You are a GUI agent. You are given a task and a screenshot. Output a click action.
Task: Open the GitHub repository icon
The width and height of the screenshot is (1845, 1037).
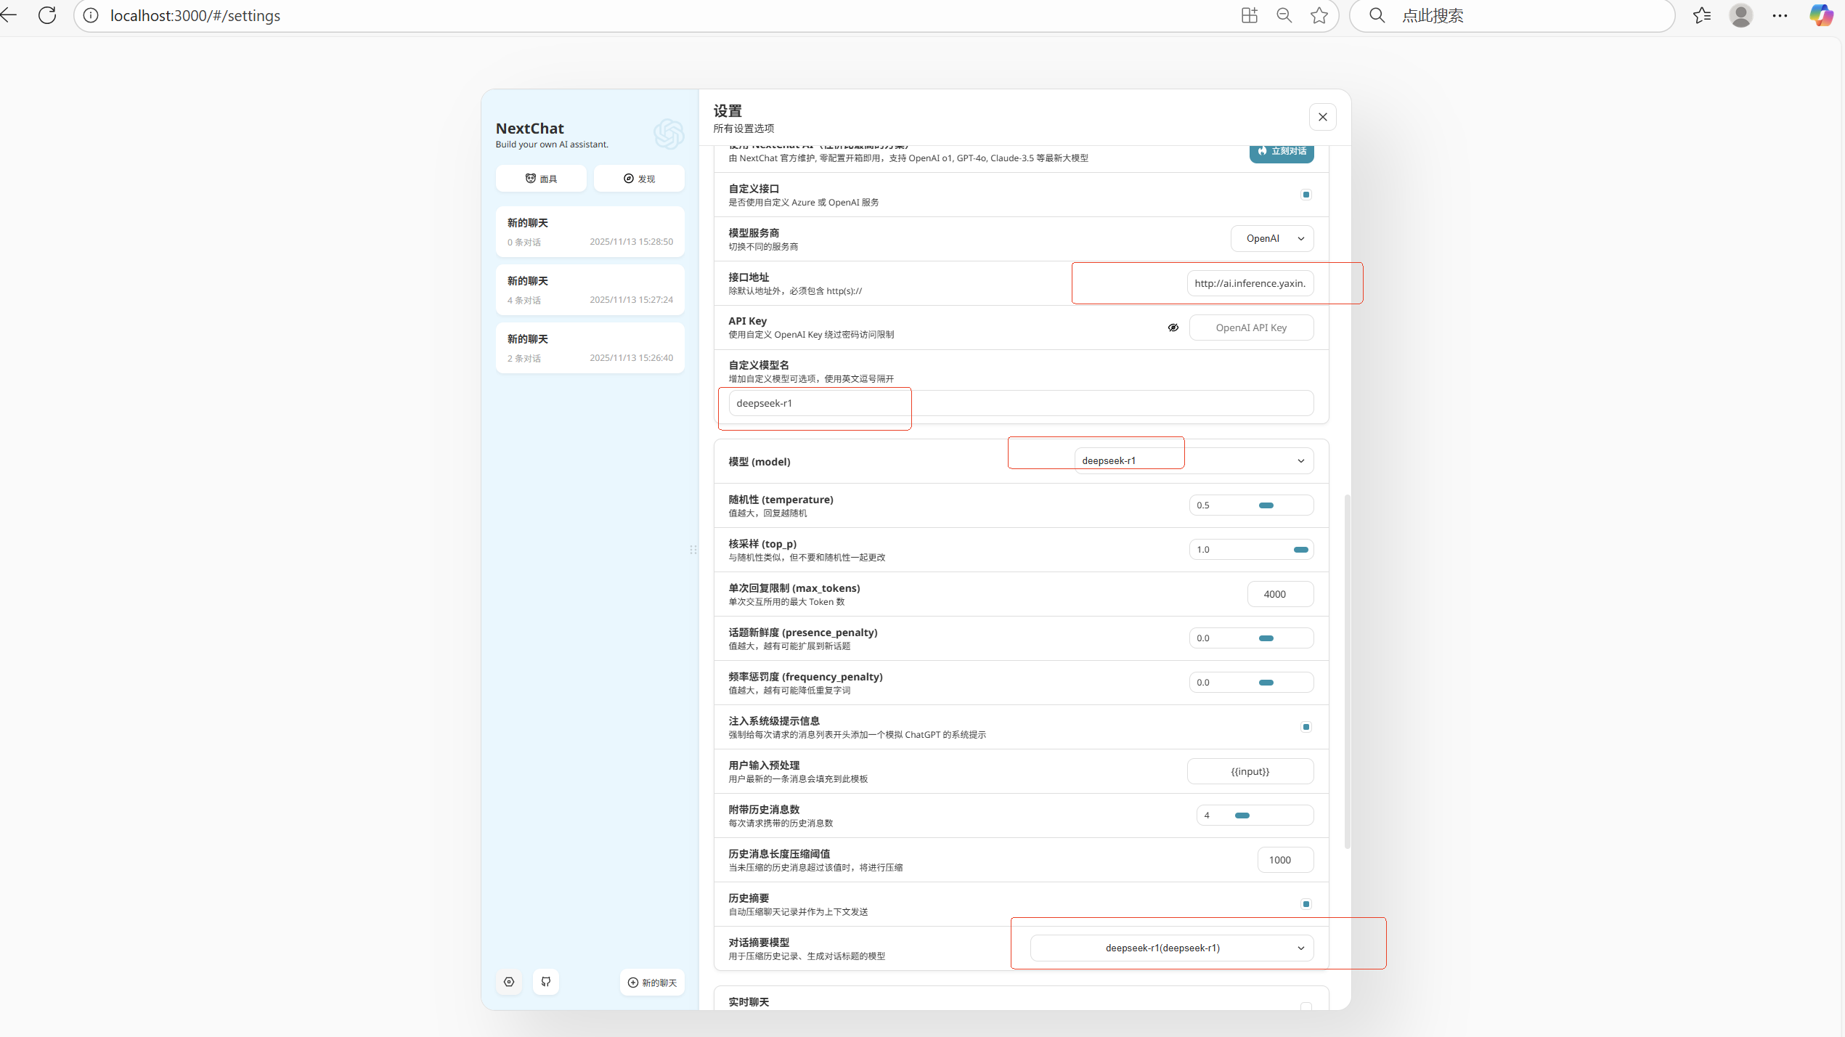[546, 982]
